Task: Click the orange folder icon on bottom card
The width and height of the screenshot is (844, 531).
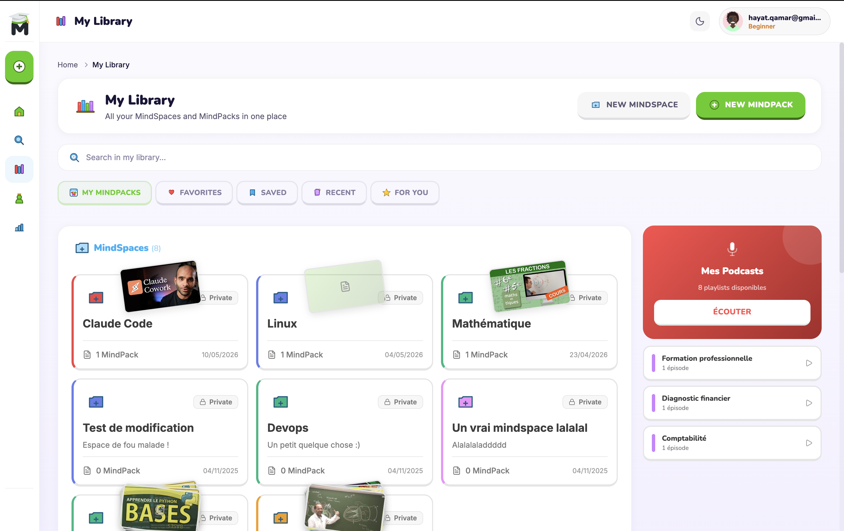Action: 280,518
